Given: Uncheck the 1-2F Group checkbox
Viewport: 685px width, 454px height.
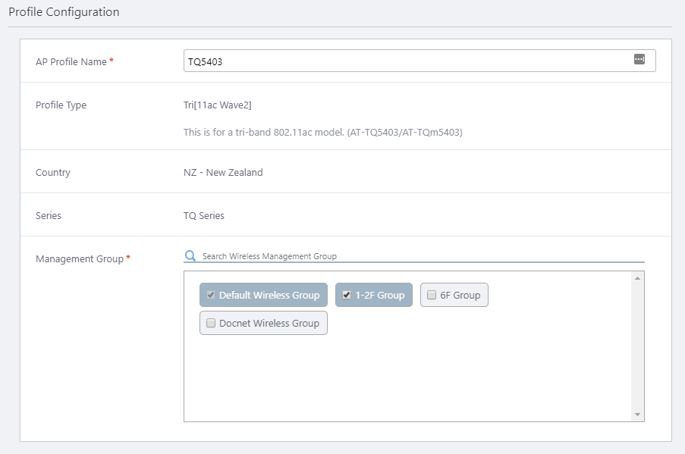Looking at the screenshot, I should point(347,295).
